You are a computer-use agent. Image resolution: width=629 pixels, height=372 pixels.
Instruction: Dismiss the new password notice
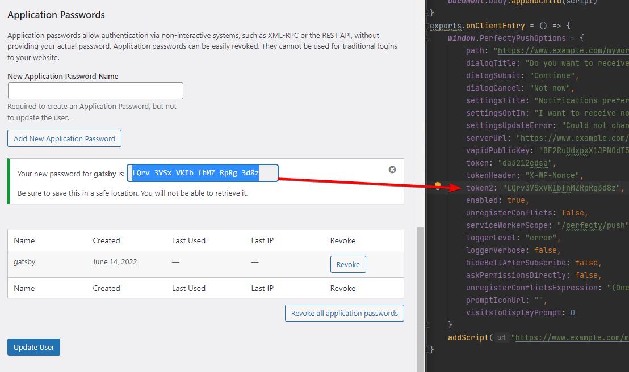coord(392,170)
